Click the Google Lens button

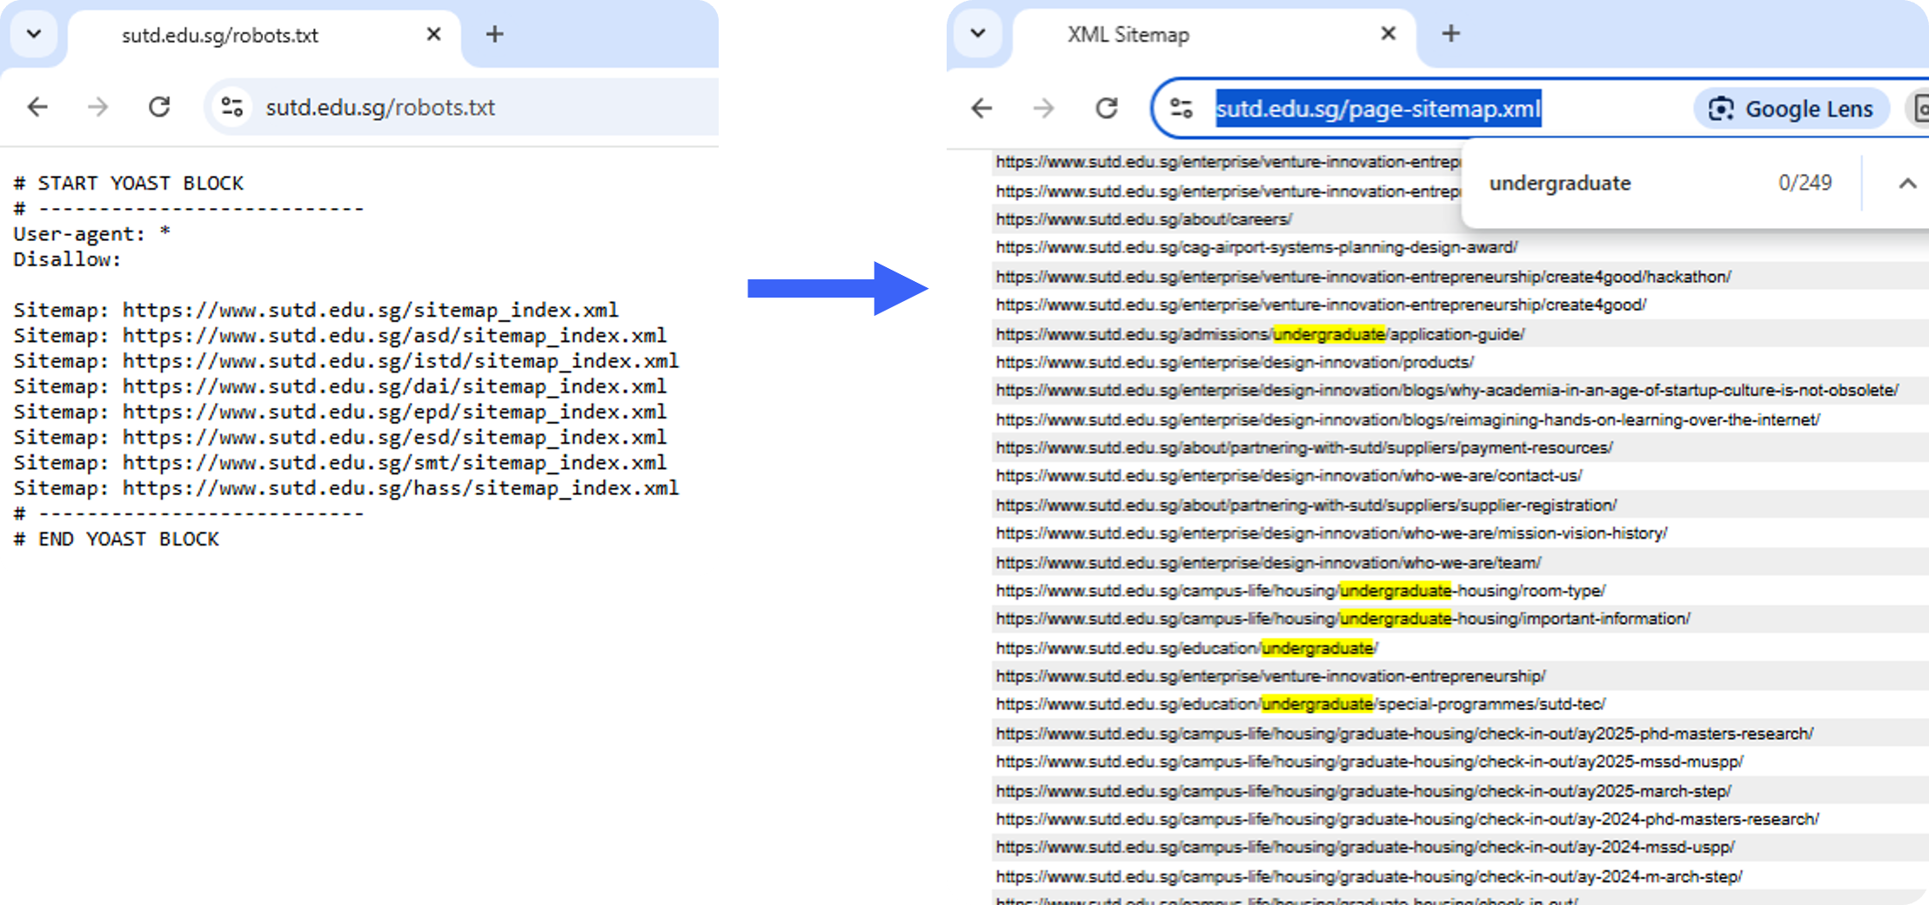pyautogui.click(x=1791, y=109)
